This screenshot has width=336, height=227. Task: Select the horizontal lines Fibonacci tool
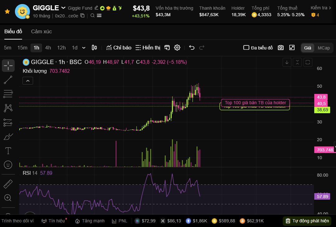point(8,94)
